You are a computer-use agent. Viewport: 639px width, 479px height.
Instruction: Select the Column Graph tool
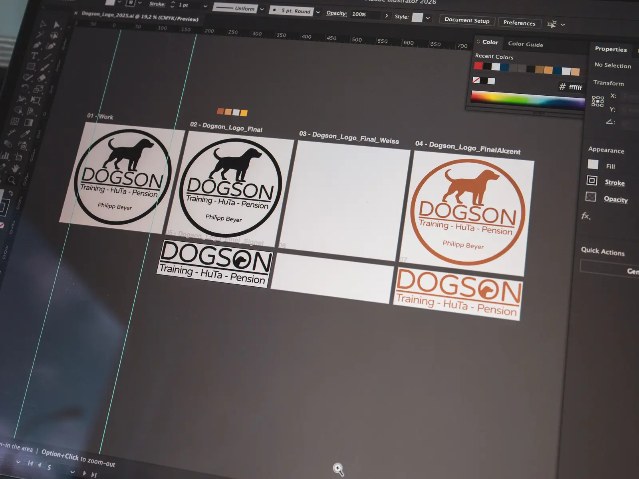point(4,156)
